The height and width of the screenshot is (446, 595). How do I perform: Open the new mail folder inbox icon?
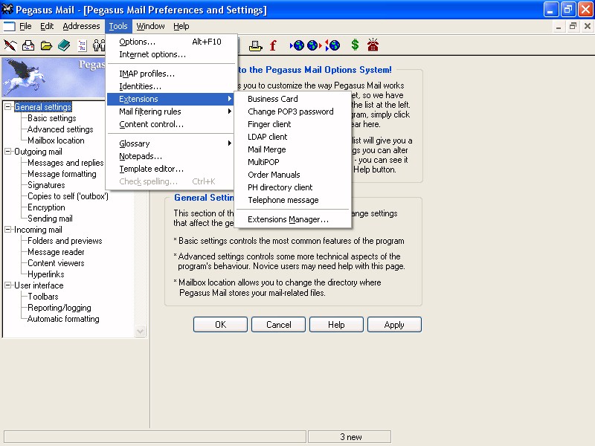point(28,45)
